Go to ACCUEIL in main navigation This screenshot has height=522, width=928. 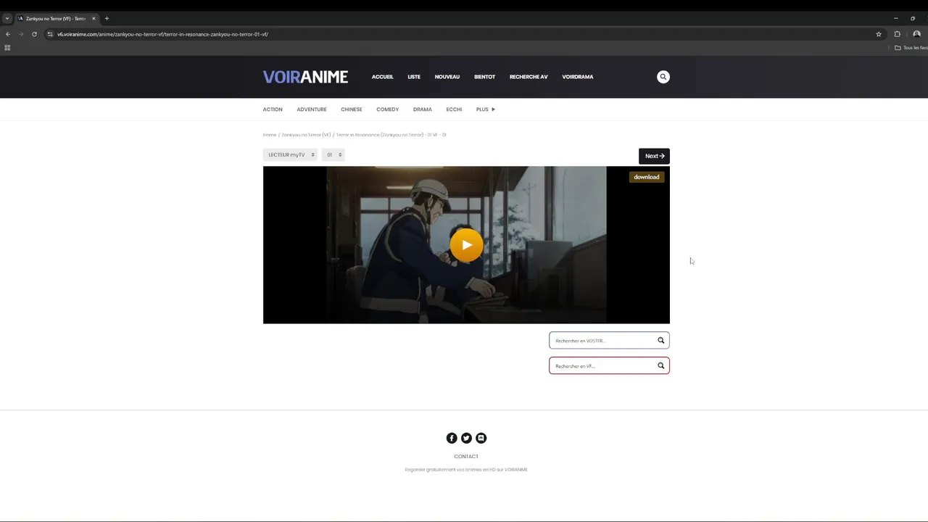pos(382,77)
